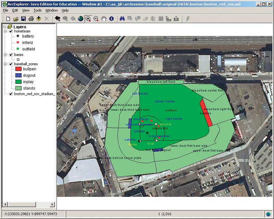Click the blue dugout color swatch
The image size is (274, 219).
coord(18,75)
